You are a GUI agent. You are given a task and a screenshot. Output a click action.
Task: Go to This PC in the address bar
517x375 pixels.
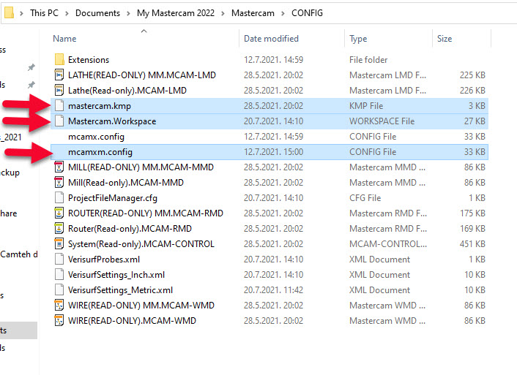[x=44, y=13]
